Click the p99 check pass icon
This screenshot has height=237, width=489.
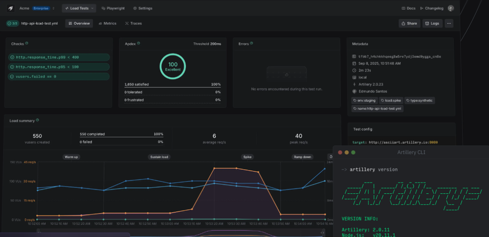point(12,57)
